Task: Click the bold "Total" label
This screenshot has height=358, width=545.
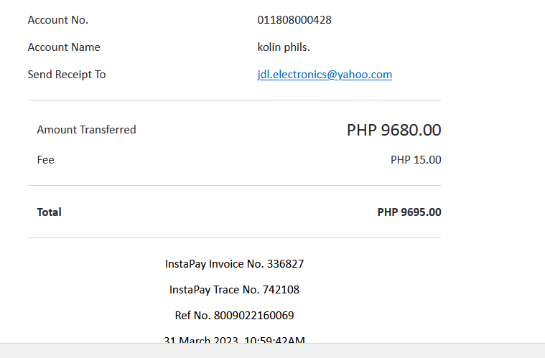Action: pyautogui.click(x=49, y=212)
